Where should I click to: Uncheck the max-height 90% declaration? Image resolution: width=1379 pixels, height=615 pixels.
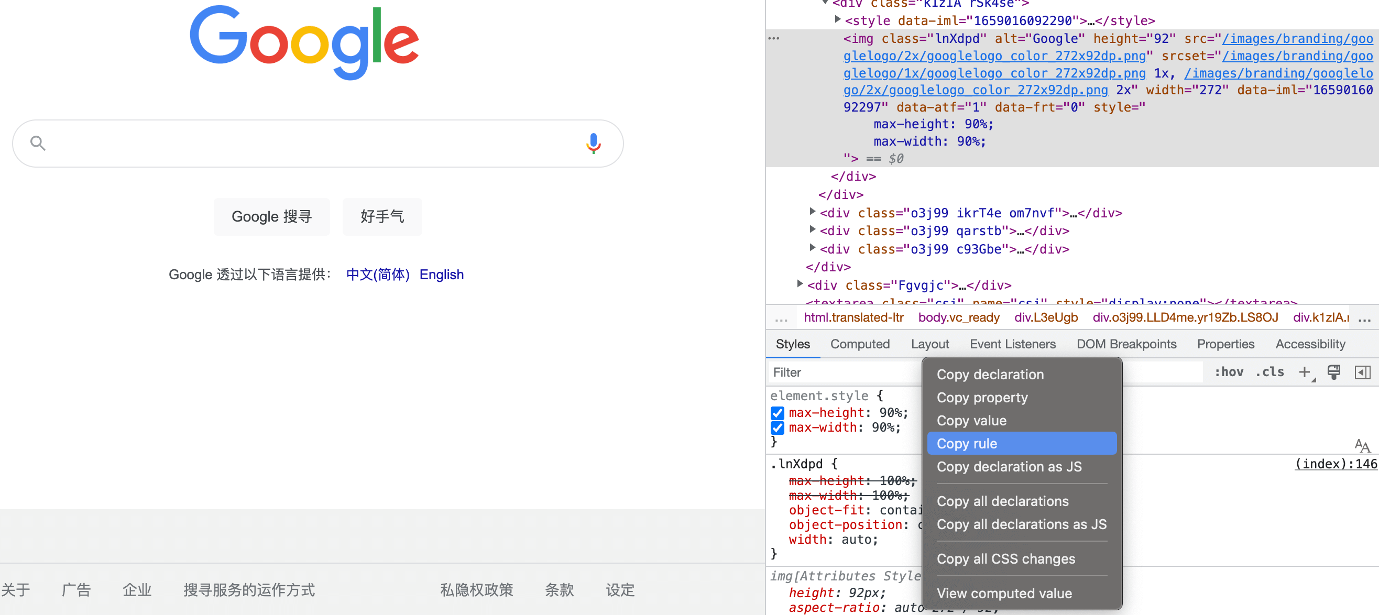778,413
